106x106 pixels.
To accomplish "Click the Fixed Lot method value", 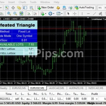I will [24, 32].
